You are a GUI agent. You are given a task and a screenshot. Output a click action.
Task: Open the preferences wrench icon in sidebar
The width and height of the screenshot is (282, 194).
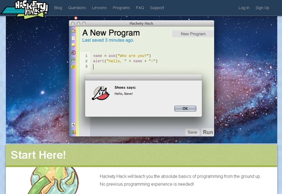[73, 125]
